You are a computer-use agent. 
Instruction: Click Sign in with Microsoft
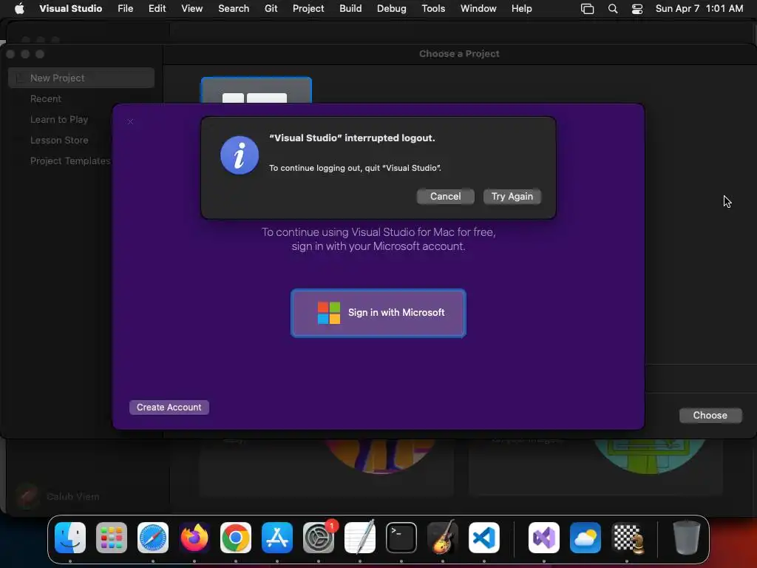pyautogui.click(x=378, y=313)
